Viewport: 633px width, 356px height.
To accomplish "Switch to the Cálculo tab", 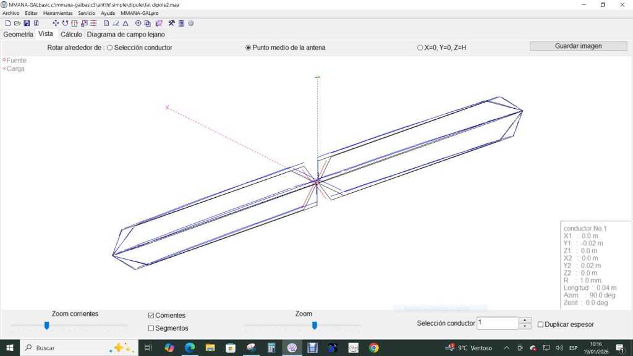I will pos(70,35).
